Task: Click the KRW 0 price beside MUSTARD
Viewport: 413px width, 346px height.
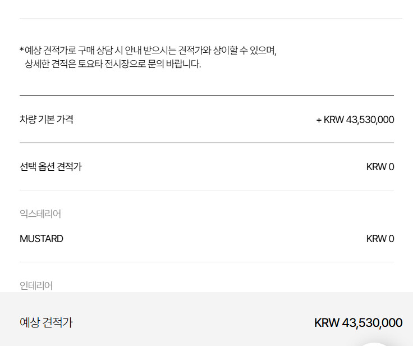Action: pos(380,239)
